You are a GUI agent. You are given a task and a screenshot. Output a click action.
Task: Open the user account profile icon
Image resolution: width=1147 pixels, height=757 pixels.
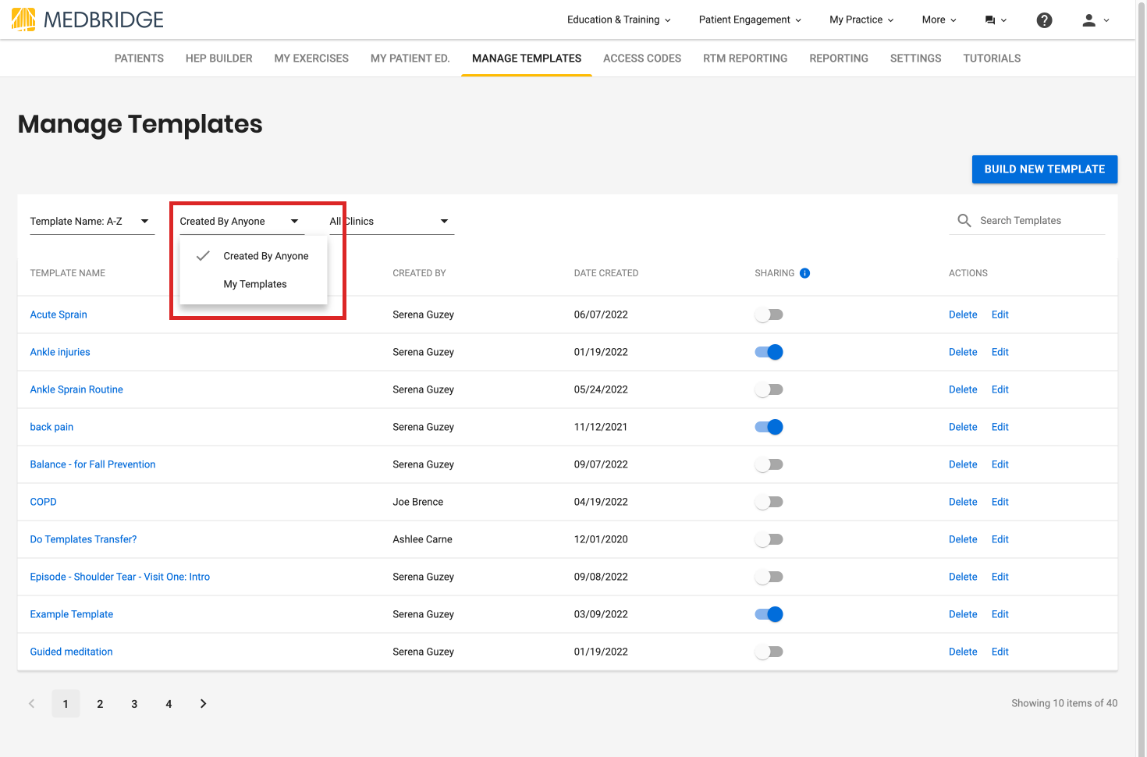pos(1096,20)
